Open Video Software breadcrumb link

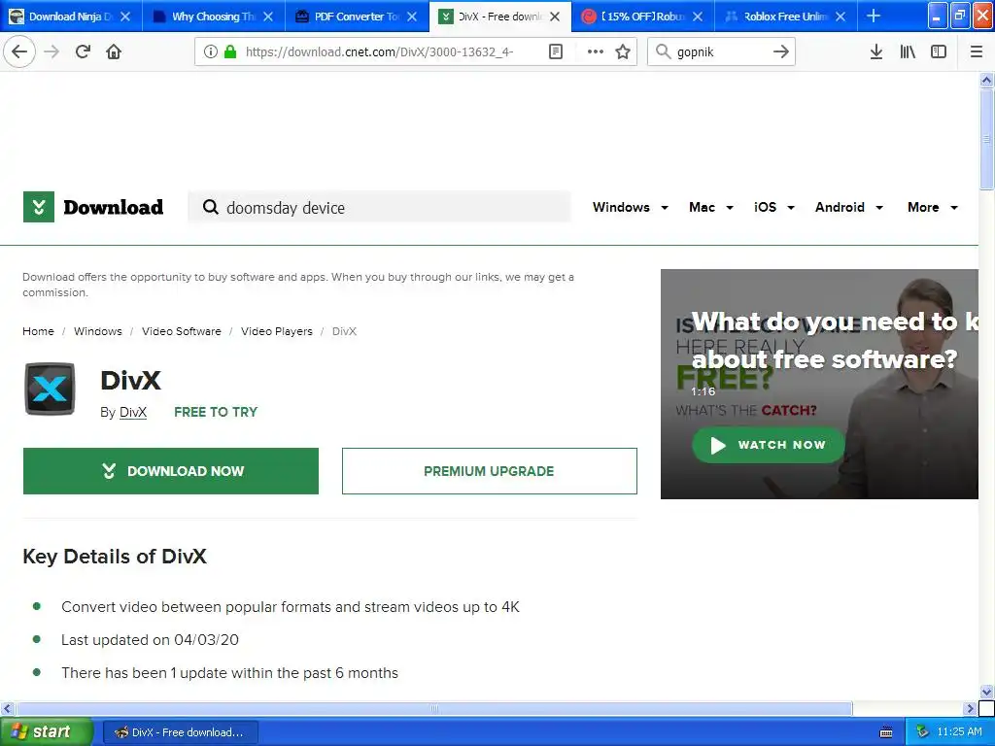click(x=182, y=331)
